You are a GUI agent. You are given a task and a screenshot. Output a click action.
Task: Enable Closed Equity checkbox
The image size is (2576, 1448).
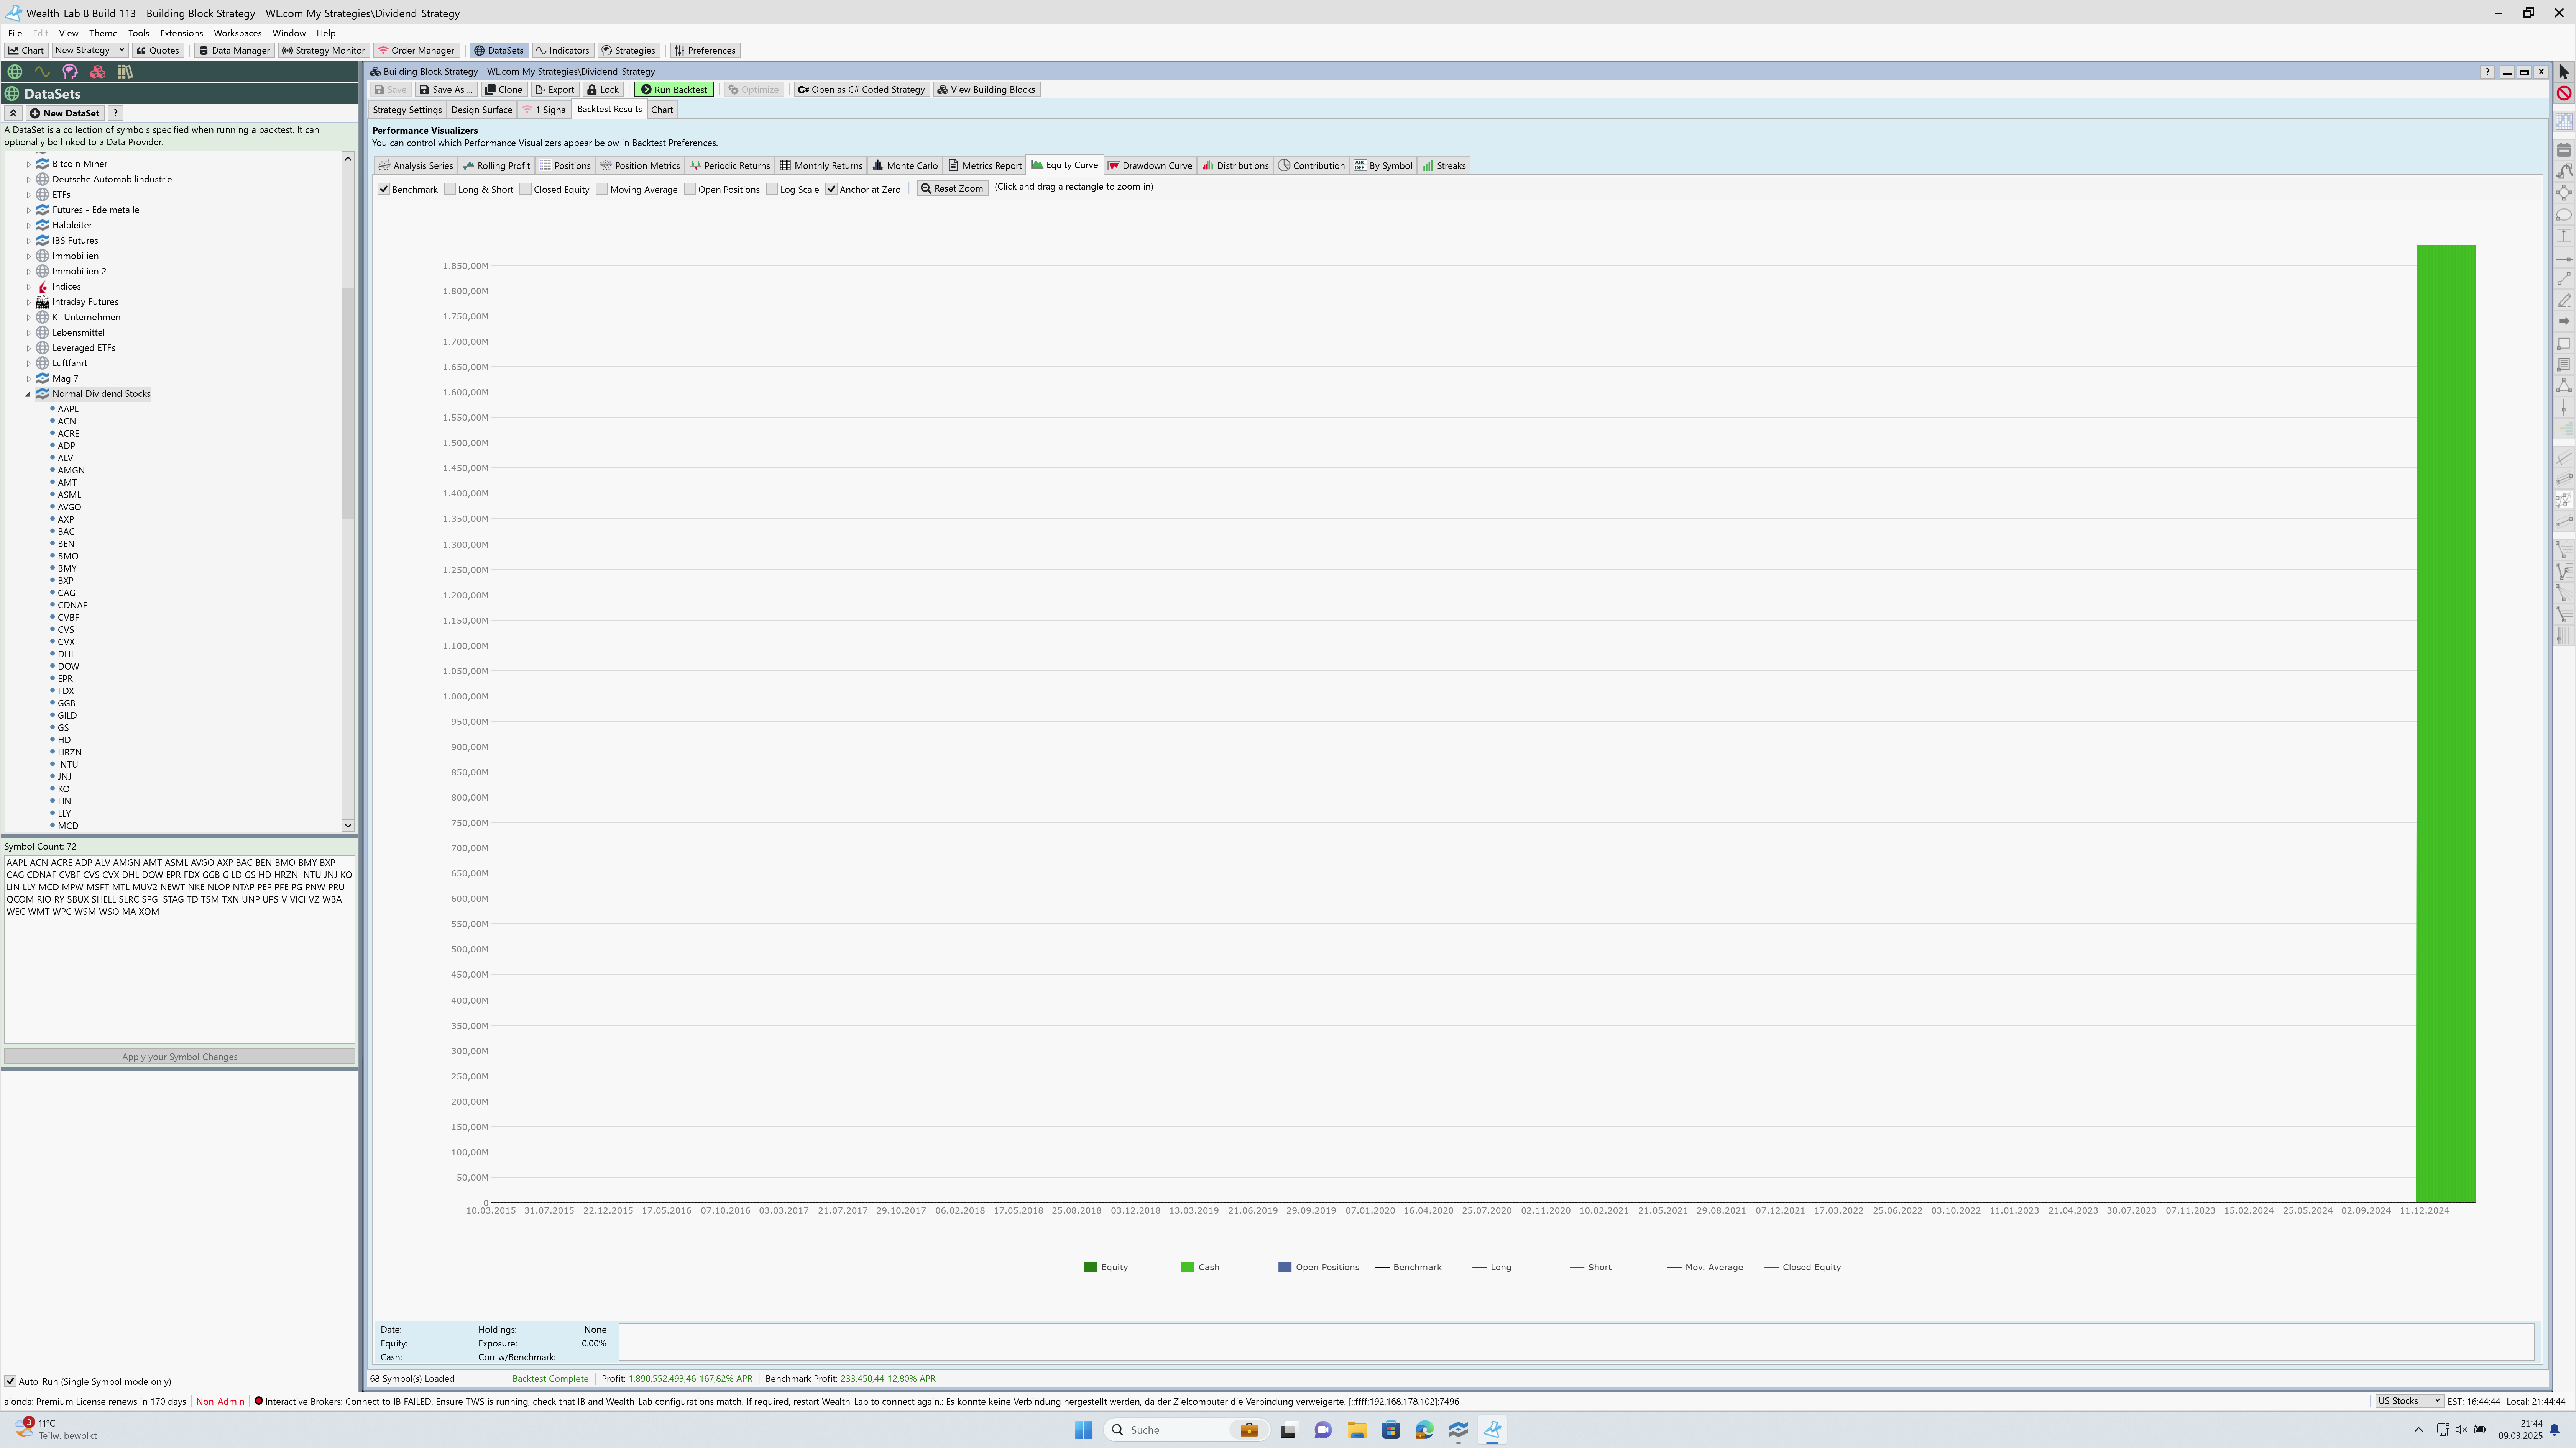[525, 189]
